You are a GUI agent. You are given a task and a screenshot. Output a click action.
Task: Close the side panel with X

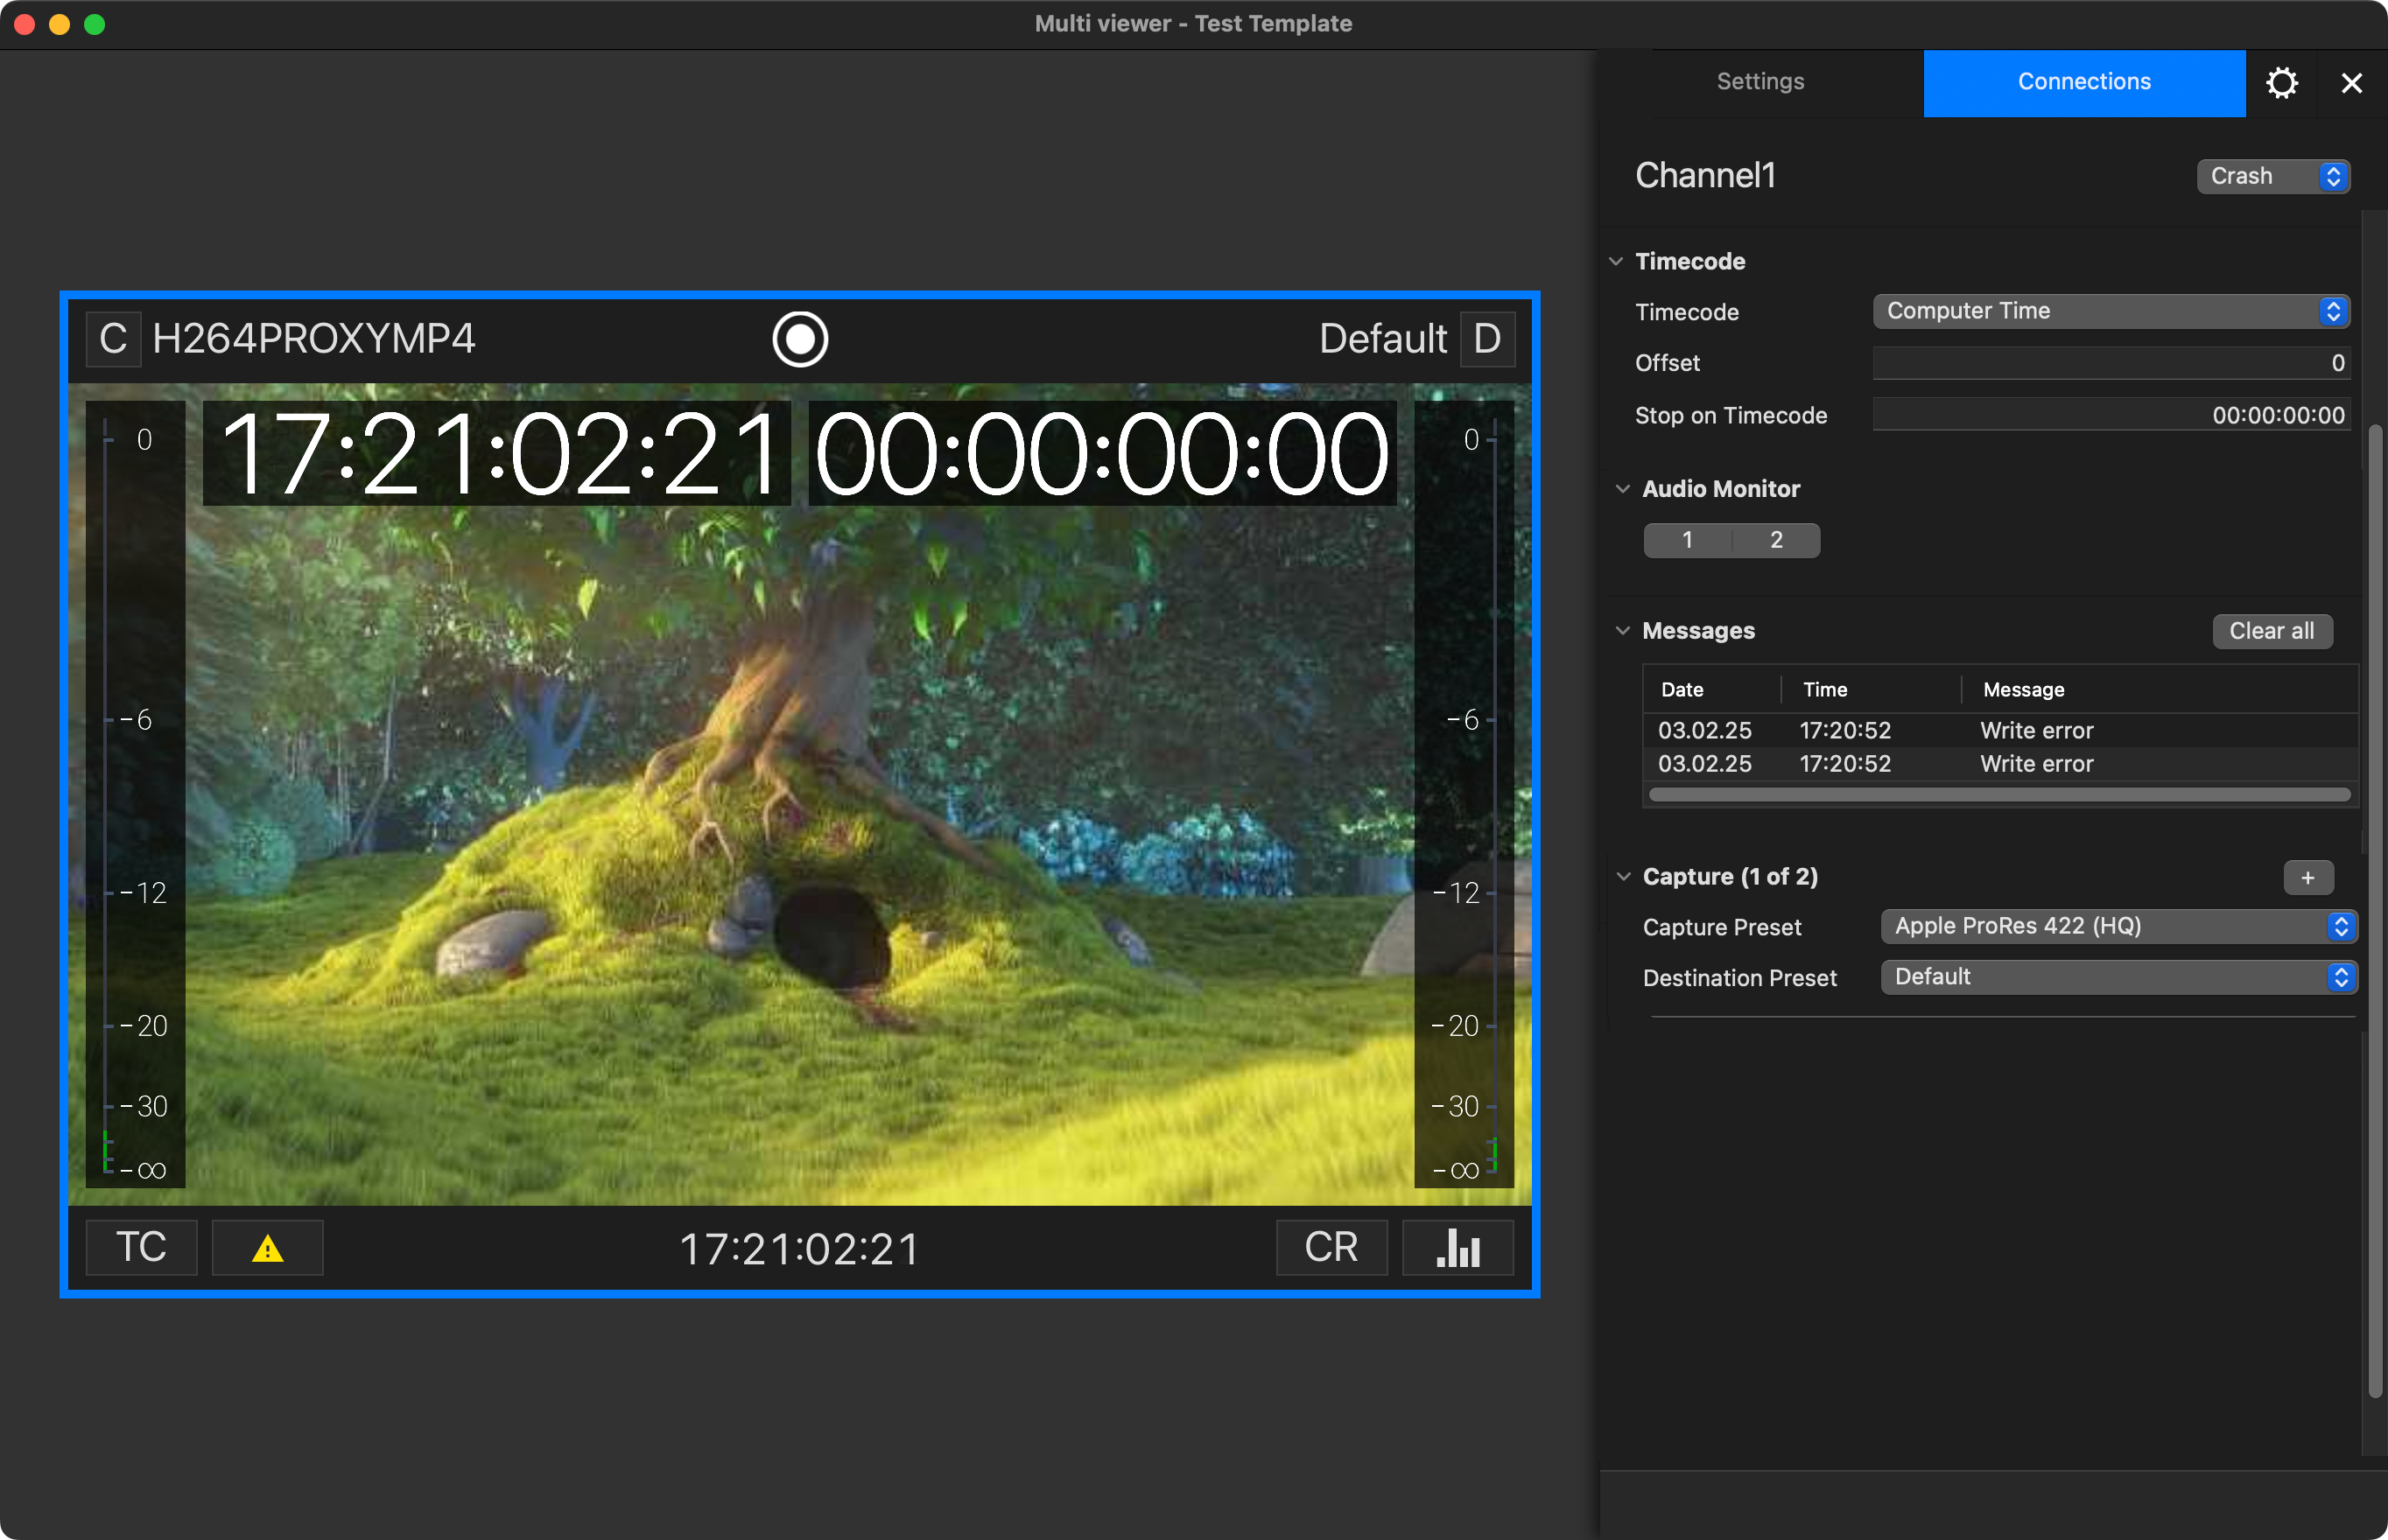click(2351, 83)
